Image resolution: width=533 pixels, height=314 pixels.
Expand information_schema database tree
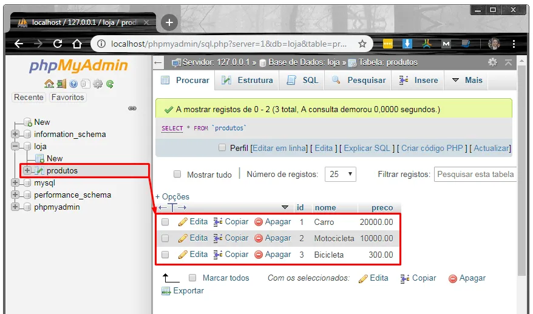click(15, 134)
